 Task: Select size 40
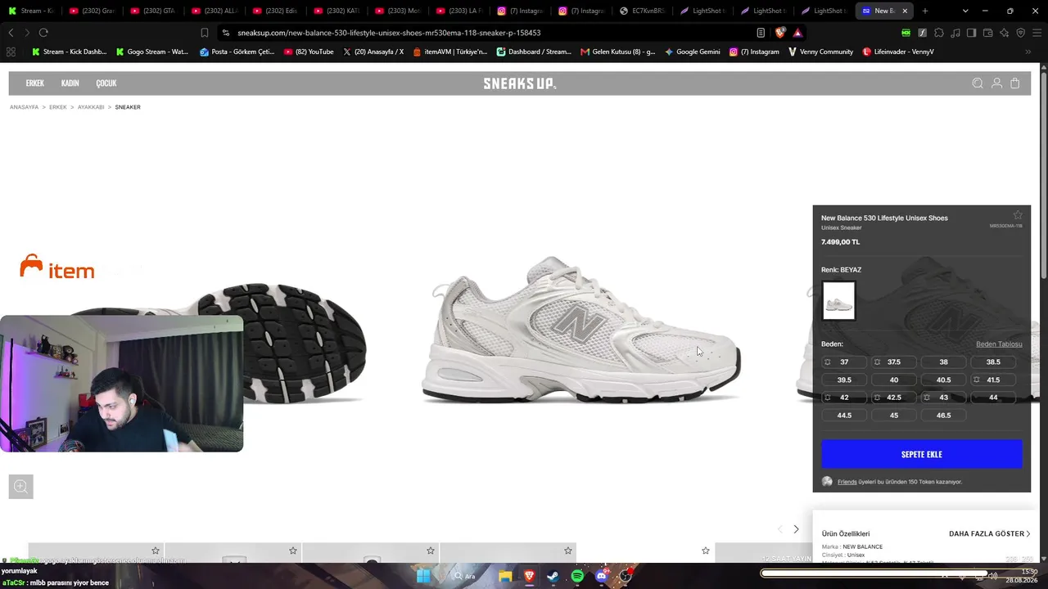point(894,380)
